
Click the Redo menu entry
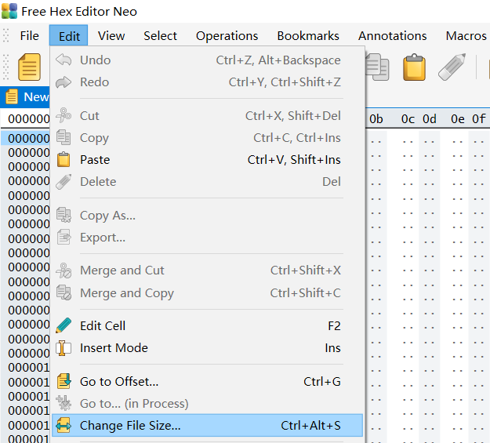click(x=208, y=82)
